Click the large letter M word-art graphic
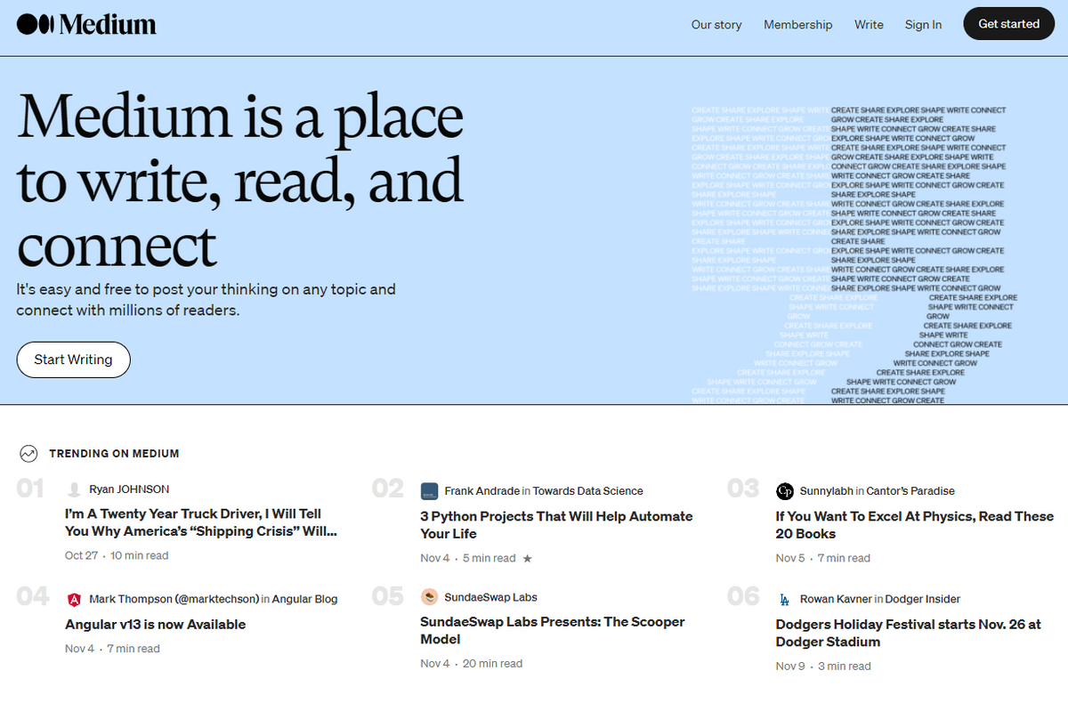The width and height of the screenshot is (1068, 703). pyautogui.click(x=854, y=255)
